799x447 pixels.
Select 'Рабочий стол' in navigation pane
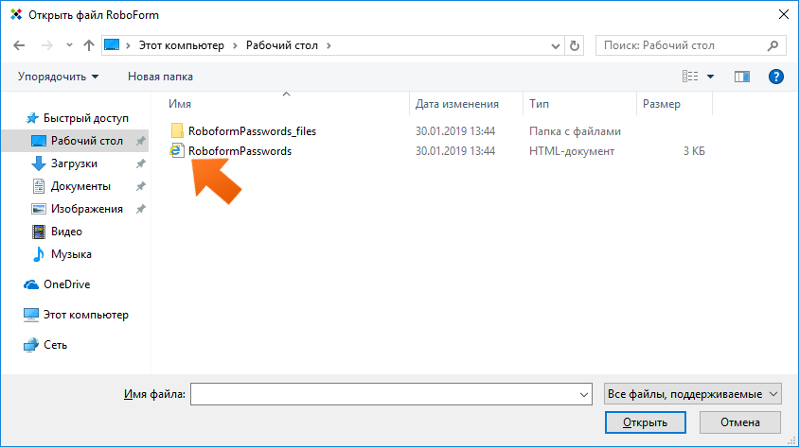(x=76, y=141)
